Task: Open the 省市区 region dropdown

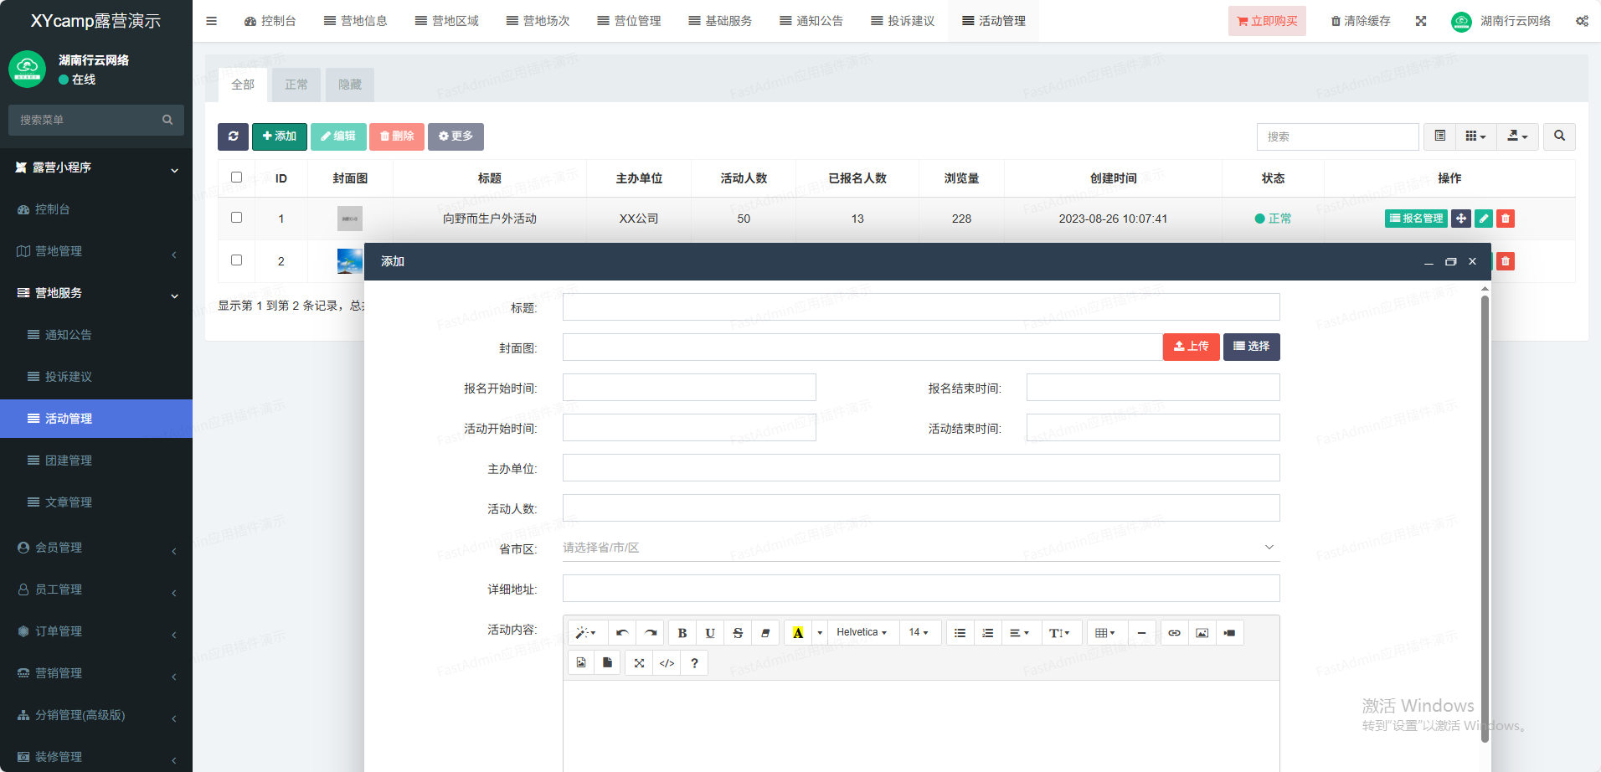Action: tap(919, 548)
